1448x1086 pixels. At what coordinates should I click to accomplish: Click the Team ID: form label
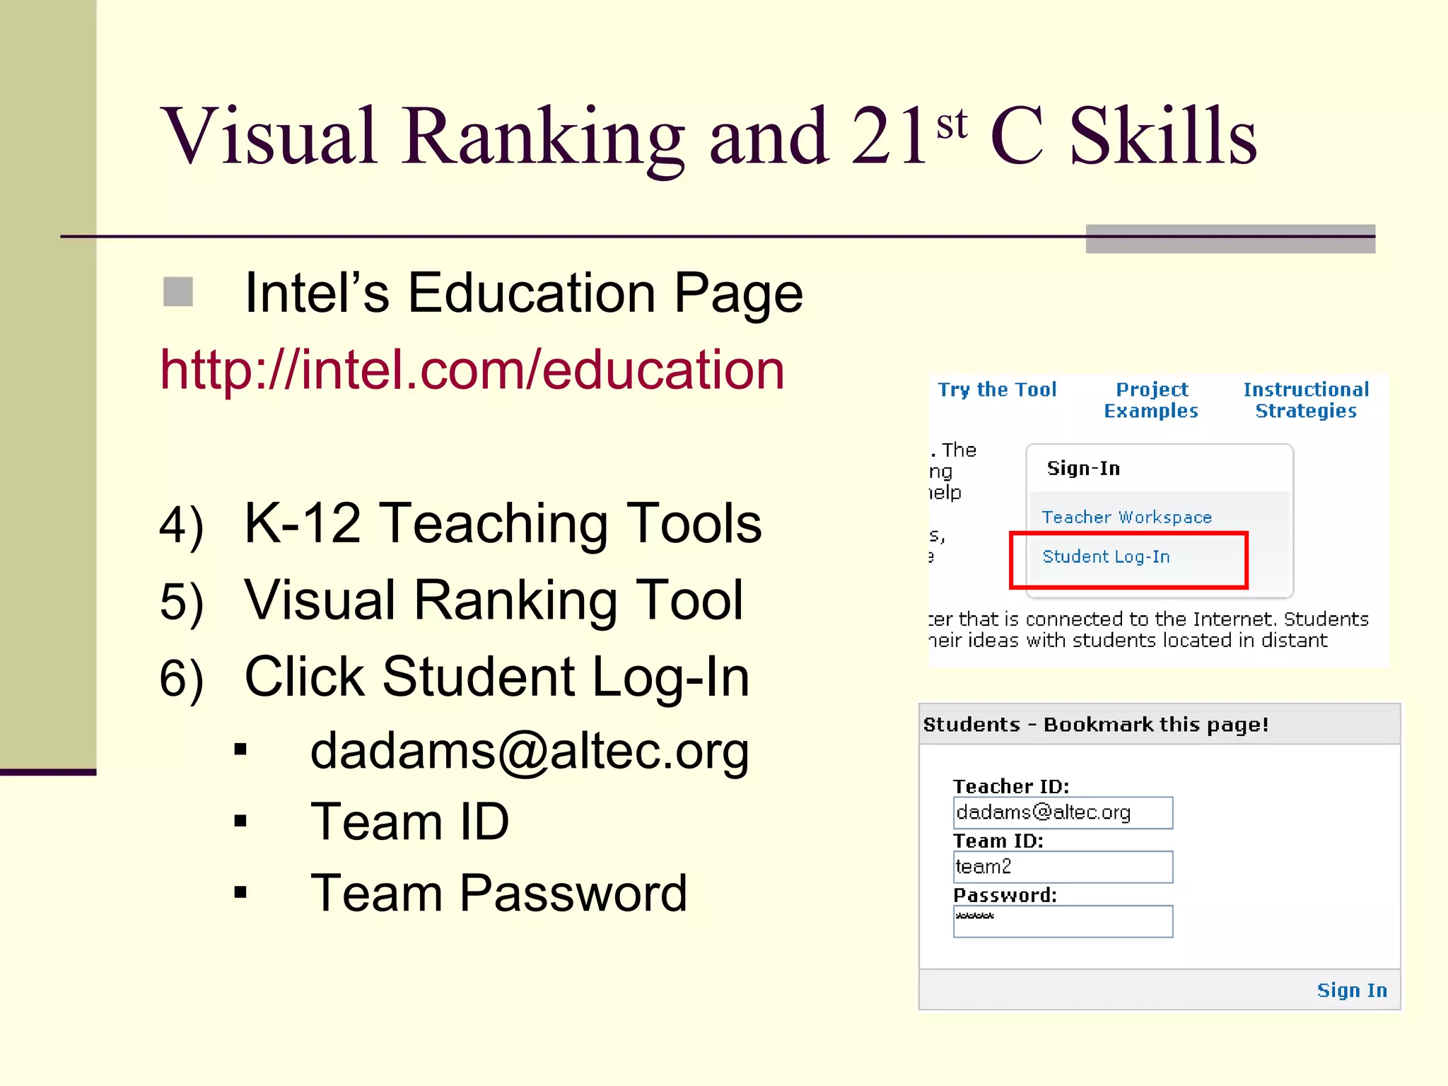coord(998,841)
